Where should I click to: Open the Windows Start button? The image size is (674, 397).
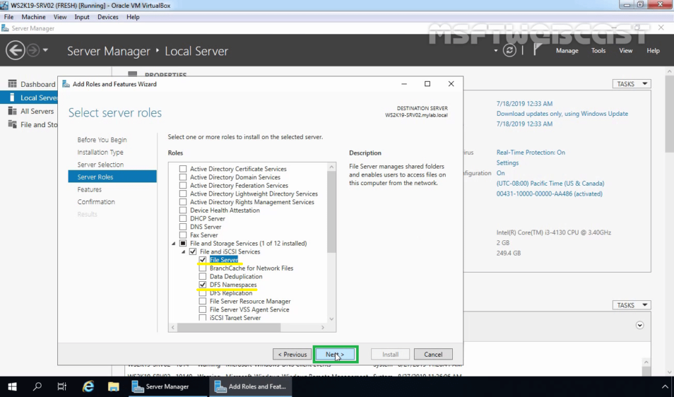12,386
